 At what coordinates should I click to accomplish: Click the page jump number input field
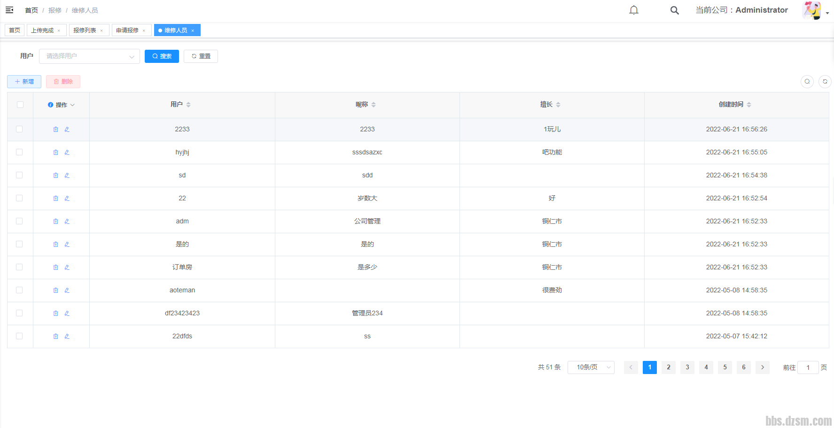coord(808,367)
